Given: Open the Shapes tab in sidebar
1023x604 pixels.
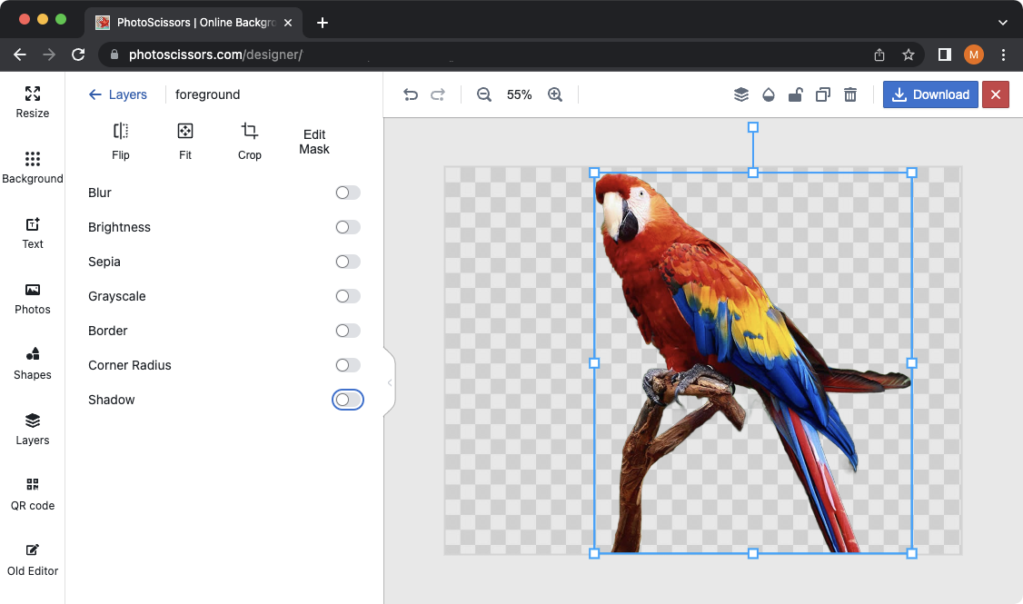Looking at the screenshot, I should 33,363.
